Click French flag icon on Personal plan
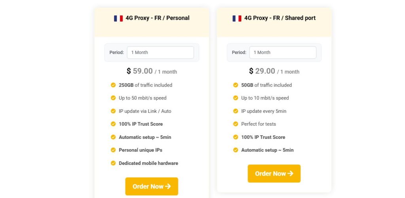The height and width of the screenshot is (198, 405). (x=118, y=18)
